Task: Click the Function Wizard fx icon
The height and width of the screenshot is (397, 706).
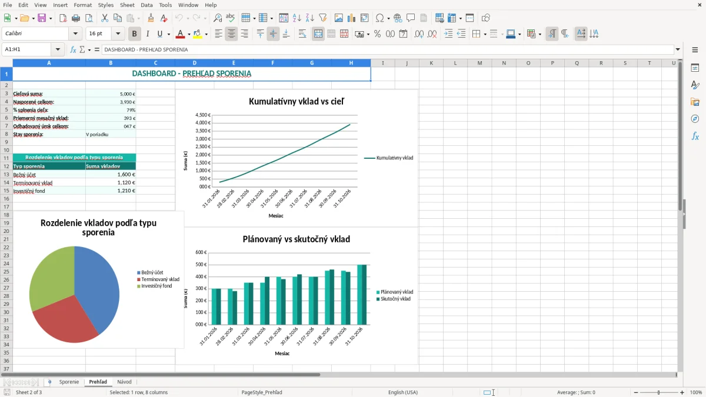Action: [x=73, y=50]
